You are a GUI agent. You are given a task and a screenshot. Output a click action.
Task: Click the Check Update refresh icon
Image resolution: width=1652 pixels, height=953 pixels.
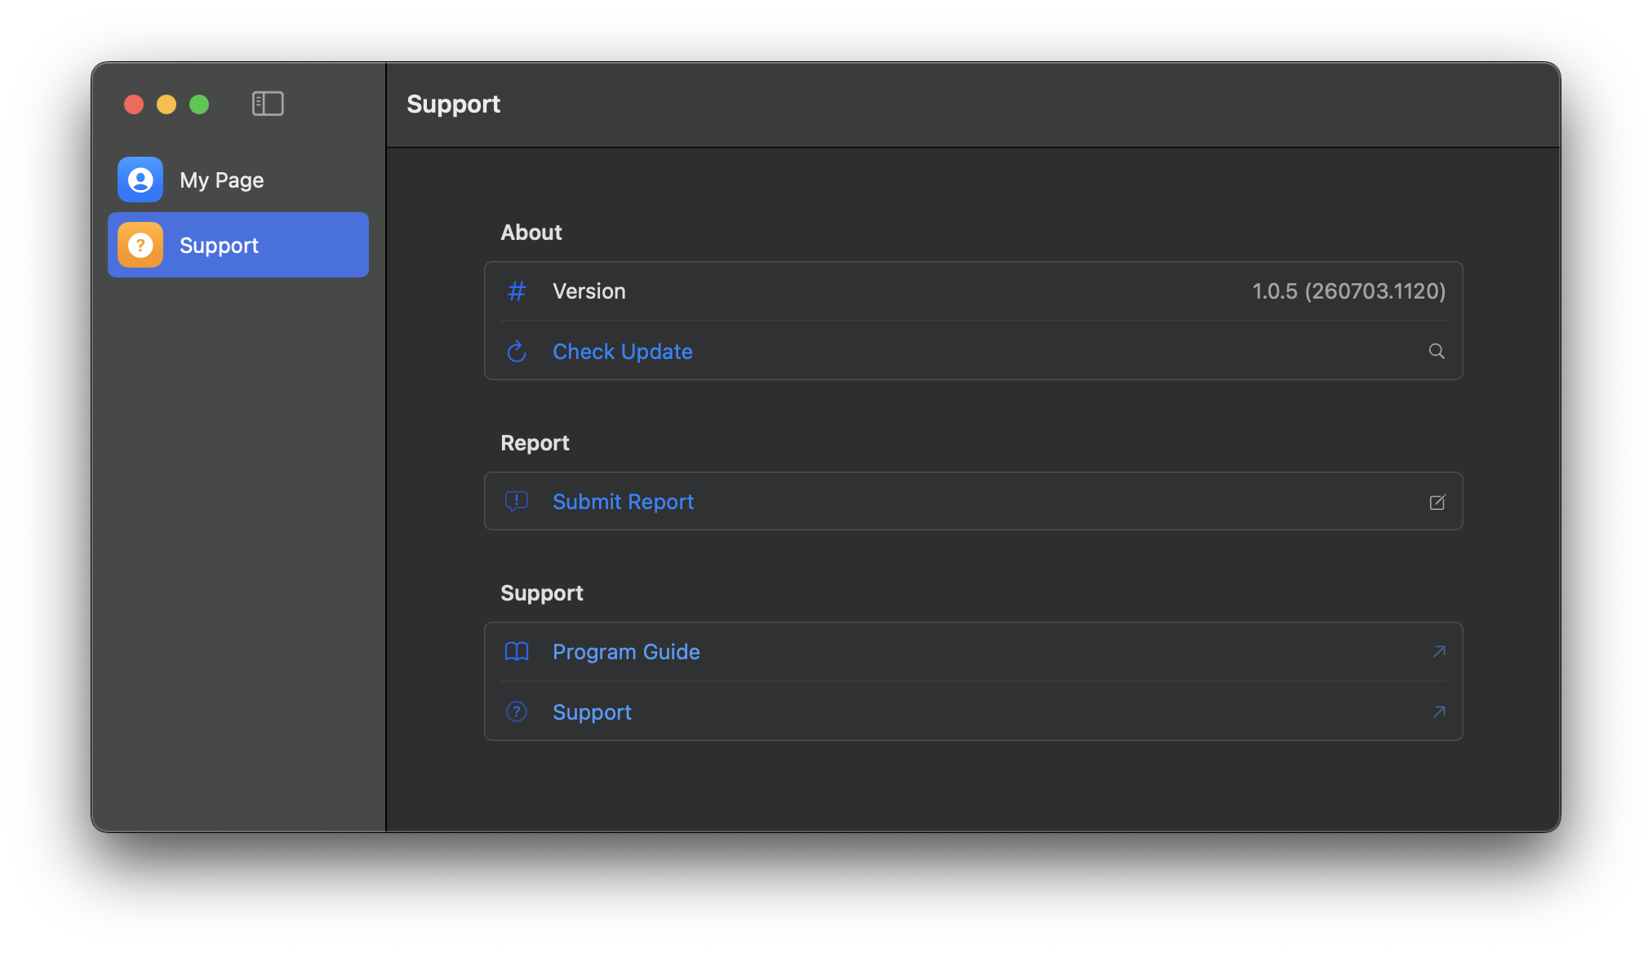point(517,352)
